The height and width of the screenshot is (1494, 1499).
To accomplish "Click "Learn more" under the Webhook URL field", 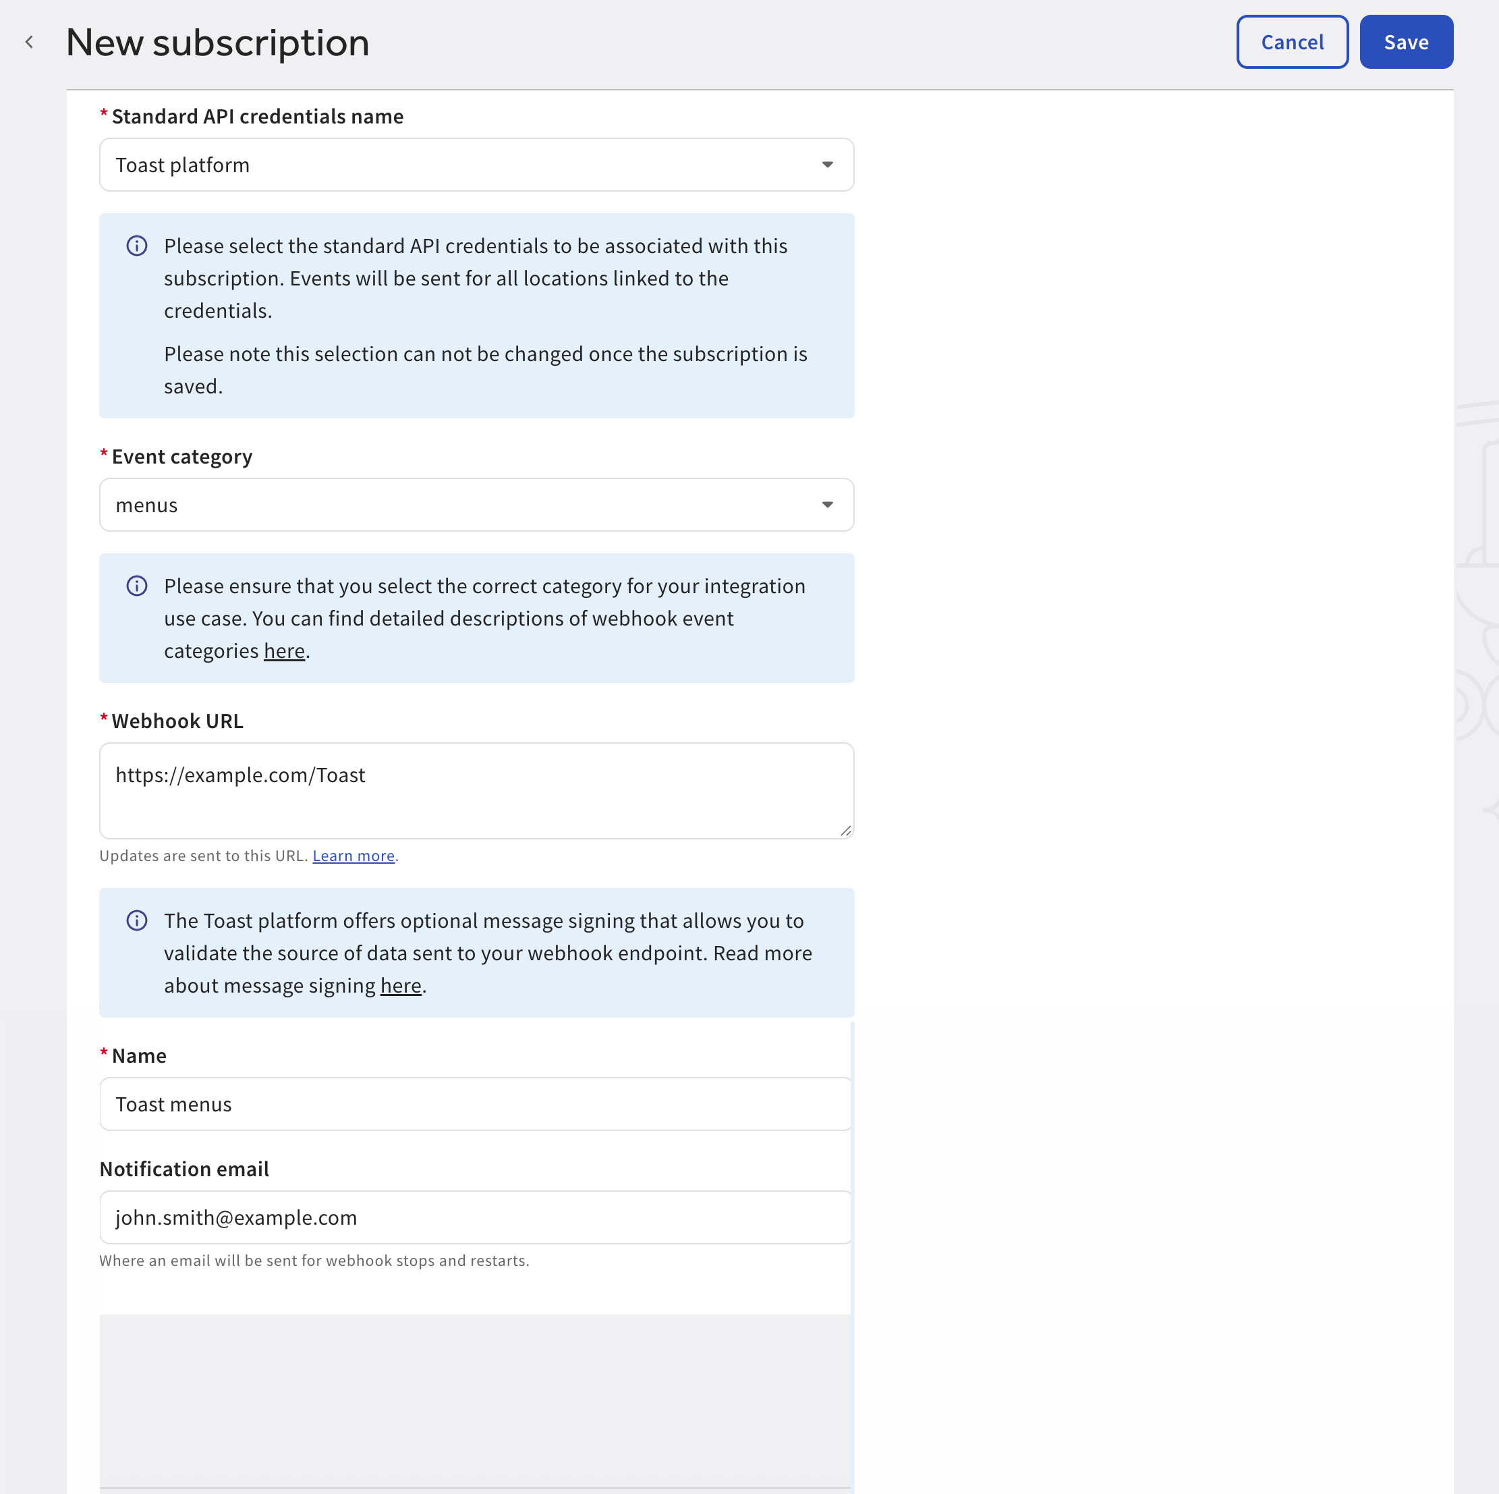I will pos(353,855).
